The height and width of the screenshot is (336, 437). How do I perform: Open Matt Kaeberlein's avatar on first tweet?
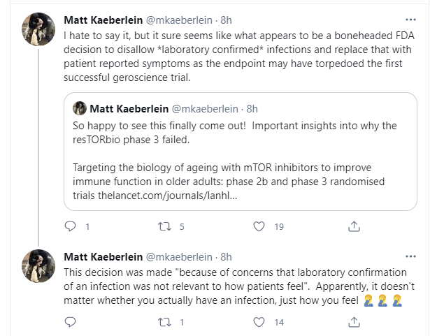pos(39,29)
